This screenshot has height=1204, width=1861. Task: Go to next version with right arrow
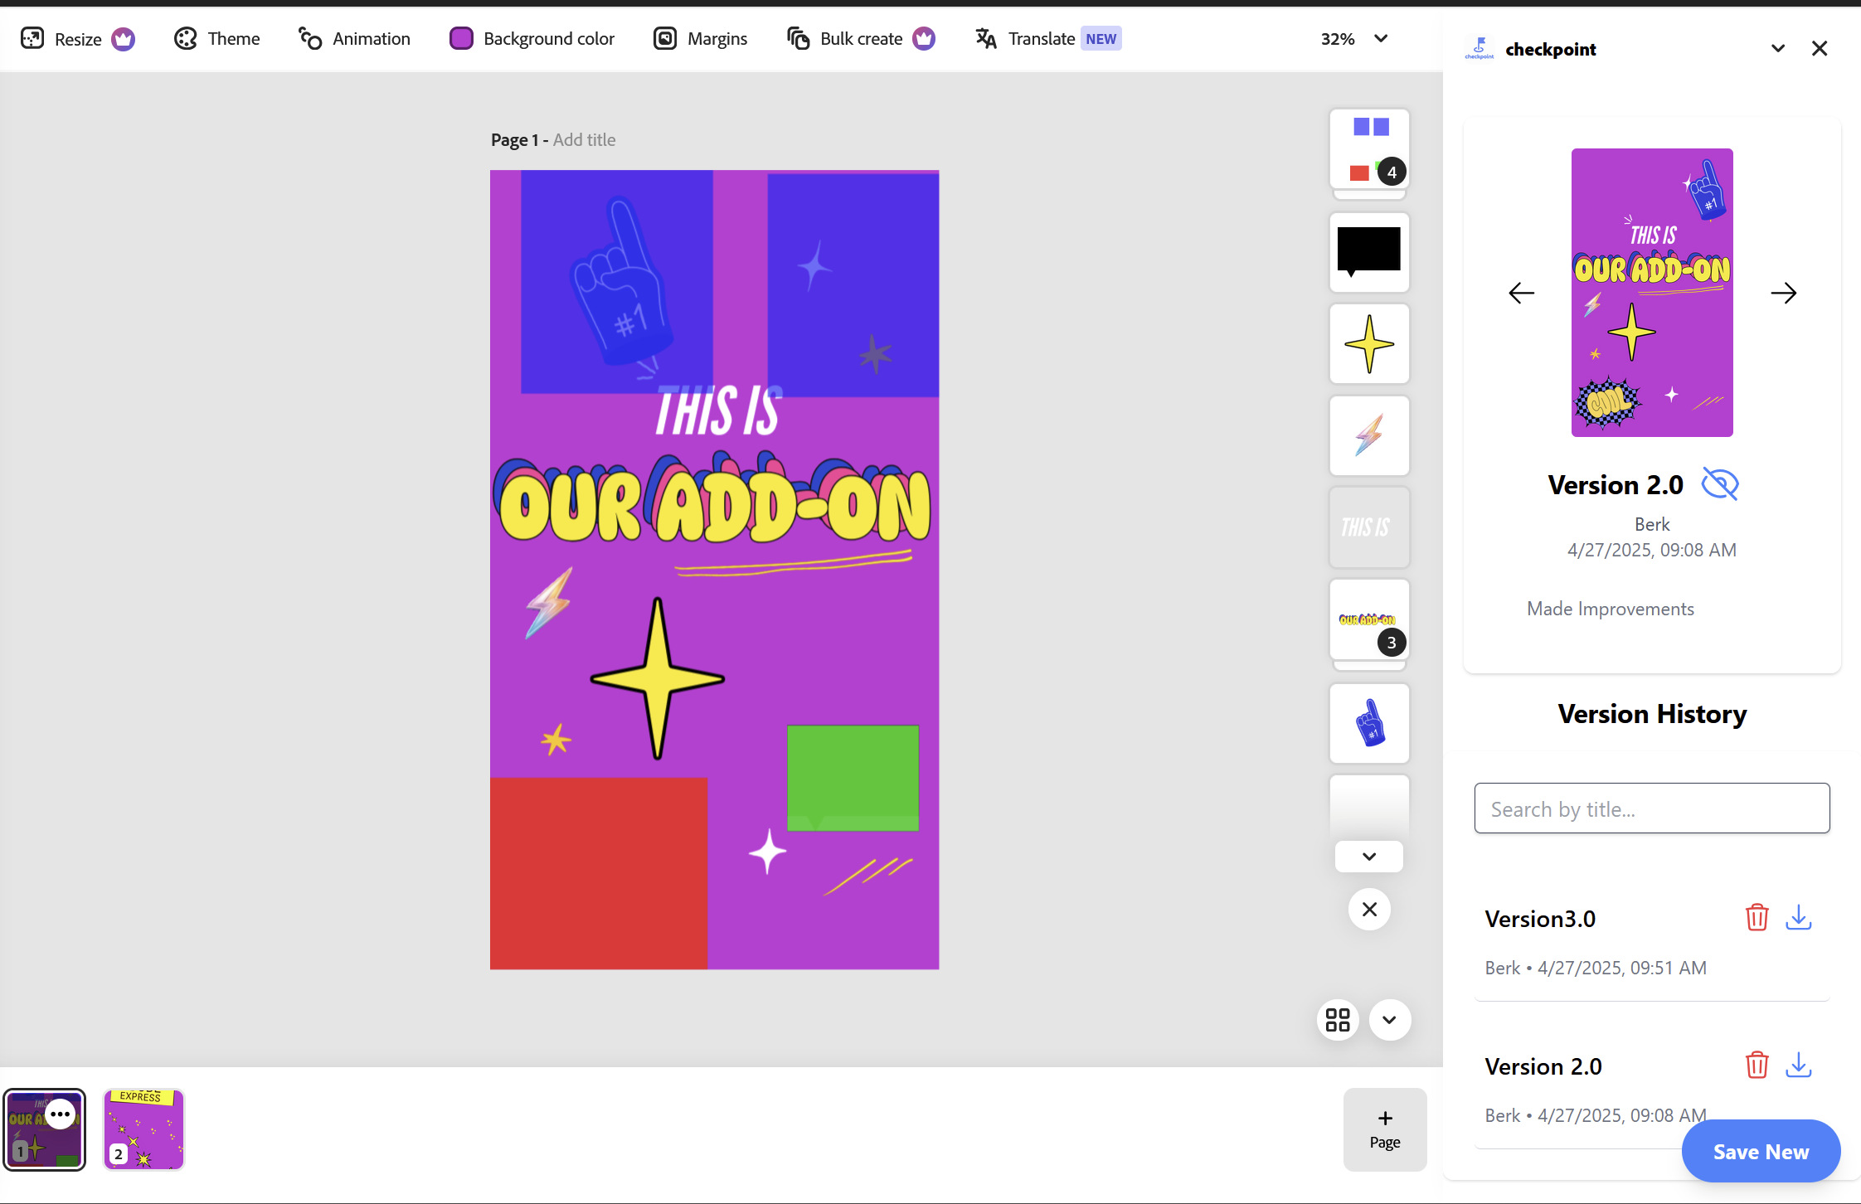tap(1783, 293)
